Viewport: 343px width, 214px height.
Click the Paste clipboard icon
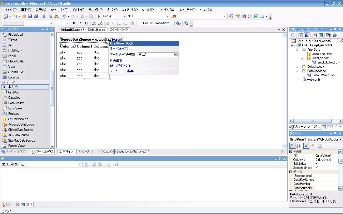click(56, 16)
